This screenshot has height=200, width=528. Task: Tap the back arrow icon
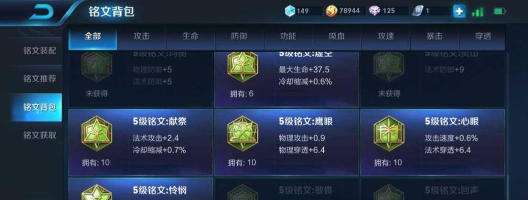[x=41, y=12]
